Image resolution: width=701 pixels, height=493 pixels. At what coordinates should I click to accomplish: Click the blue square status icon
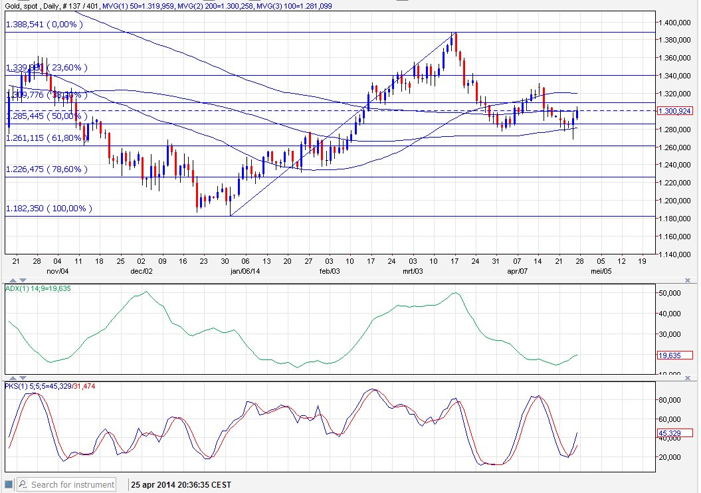click(9, 484)
